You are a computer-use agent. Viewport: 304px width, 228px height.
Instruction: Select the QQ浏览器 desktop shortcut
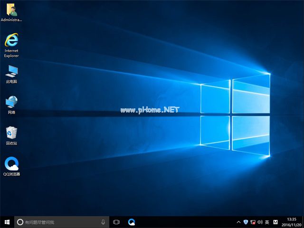[11, 167]
